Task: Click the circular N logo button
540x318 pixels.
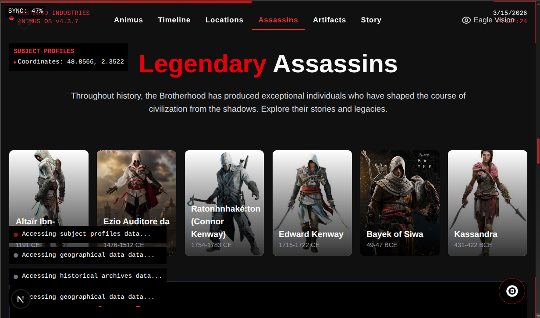Action: [x=20, y=299]
